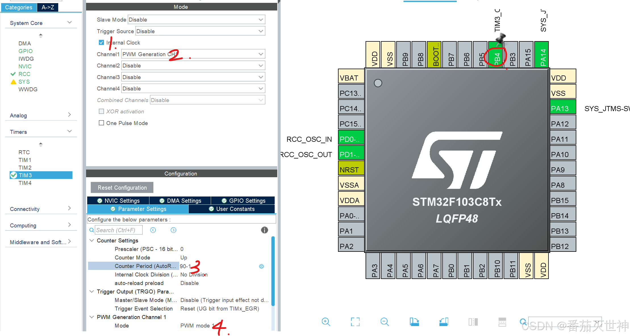630x336 pixels.
Task: Switch to the GPIO Settings tab
Action: click(243, 201)
